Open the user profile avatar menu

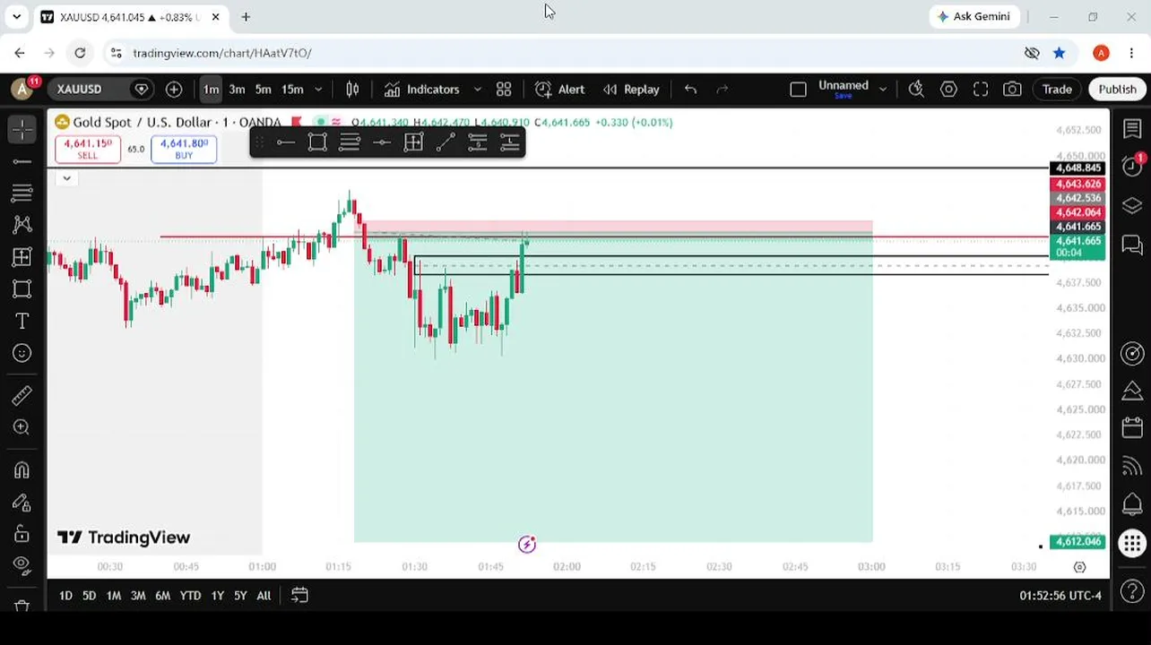pos(22,89)
